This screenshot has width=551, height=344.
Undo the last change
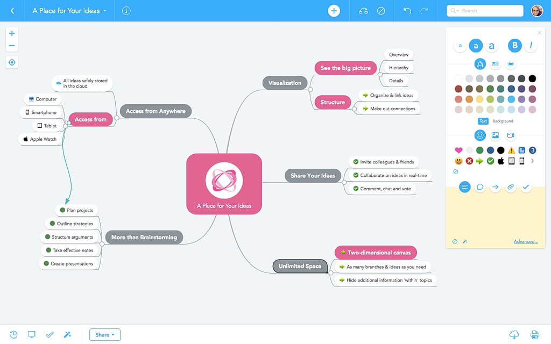click(x=407, y=10)
